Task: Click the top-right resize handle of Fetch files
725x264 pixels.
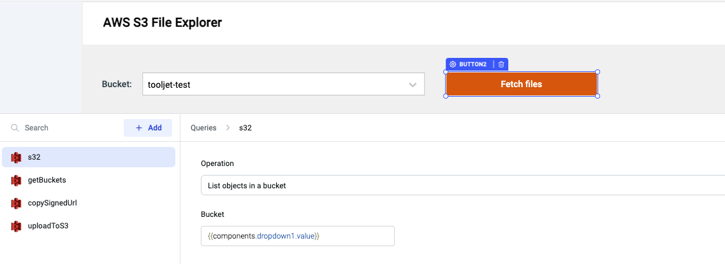Action: tap(597, 72)
